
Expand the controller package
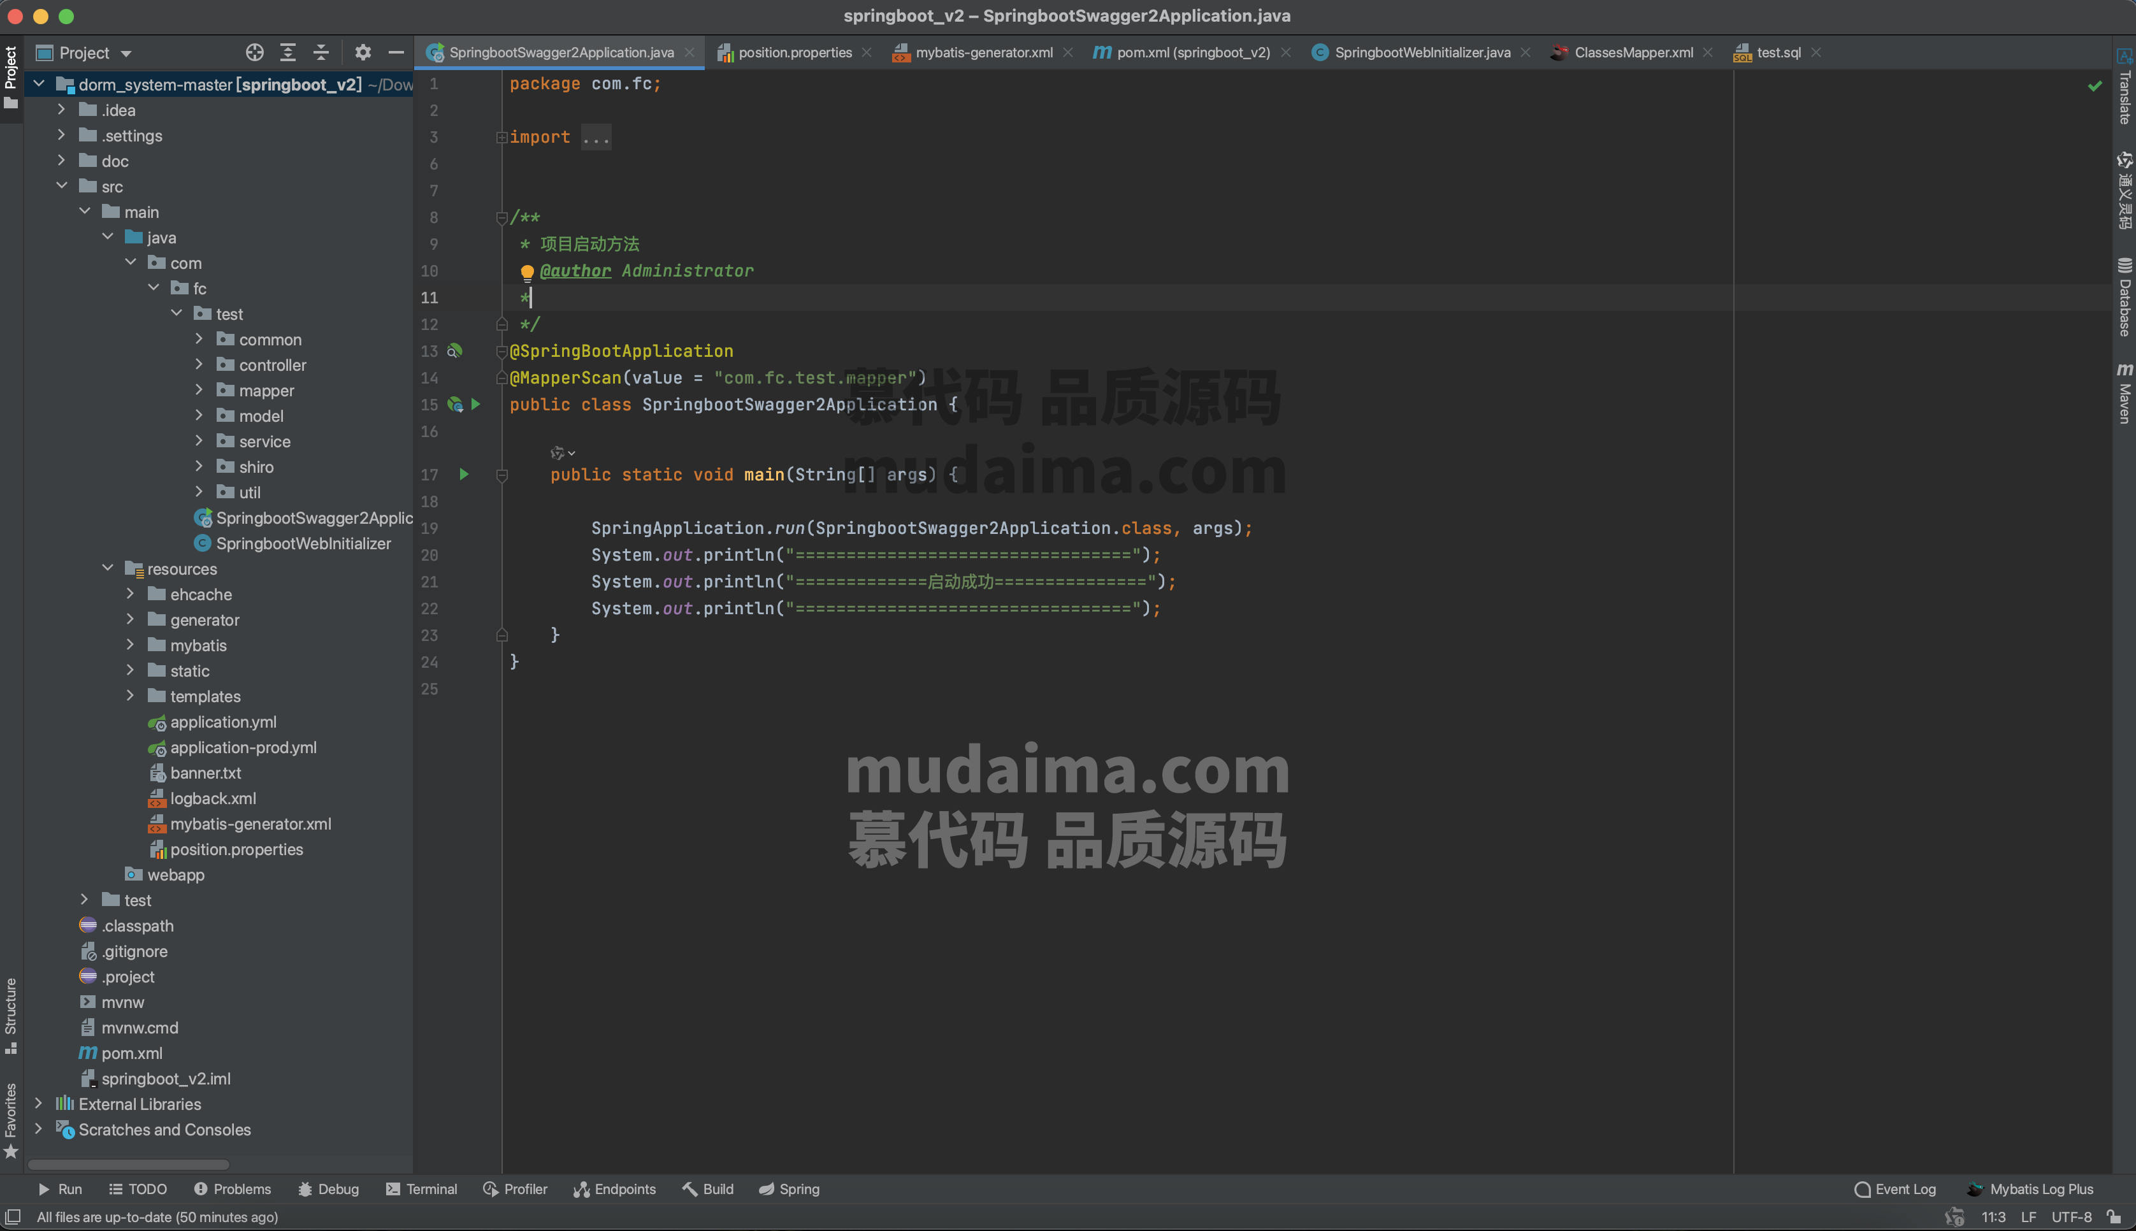199,364
